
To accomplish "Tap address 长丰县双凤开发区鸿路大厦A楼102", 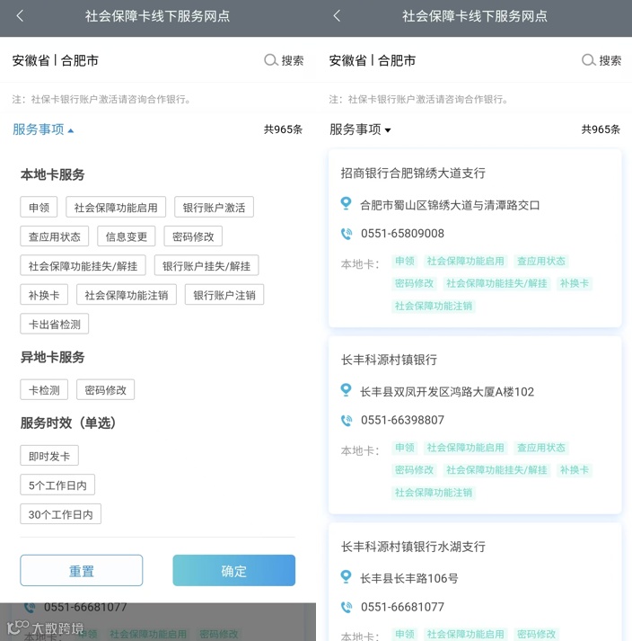I will click(x=447, y=392).
